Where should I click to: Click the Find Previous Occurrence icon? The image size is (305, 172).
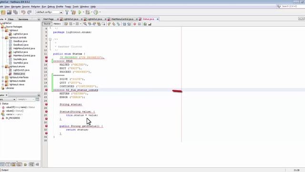(x=90, y=24)
